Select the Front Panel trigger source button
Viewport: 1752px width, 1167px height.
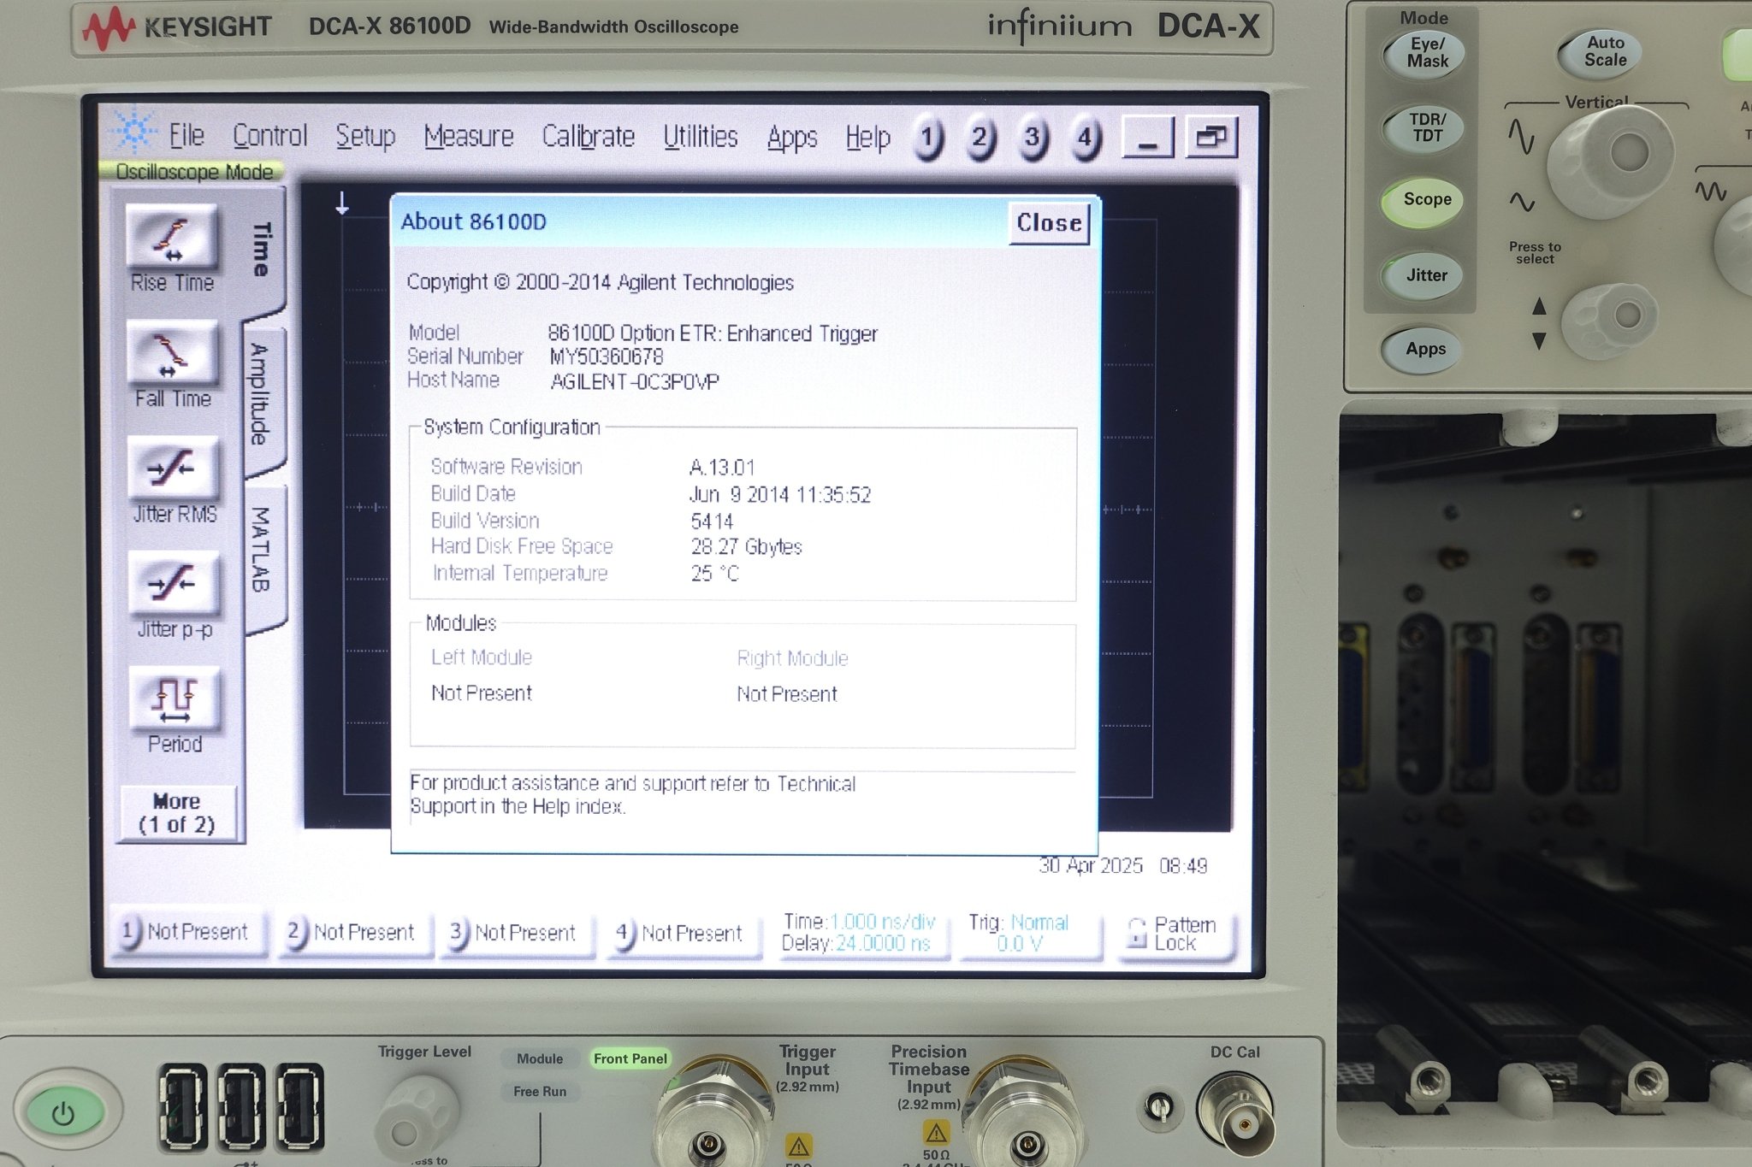point(630,1058)
